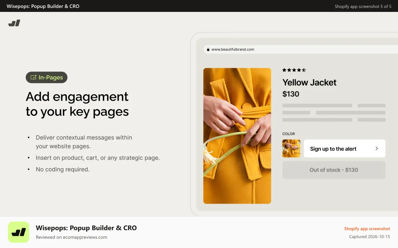Image resolution: width=398 pixels, height=248 pixels.
Task: Click 'Reviewed on ecomappreviews.com' text
Action: tap(71, 237)
